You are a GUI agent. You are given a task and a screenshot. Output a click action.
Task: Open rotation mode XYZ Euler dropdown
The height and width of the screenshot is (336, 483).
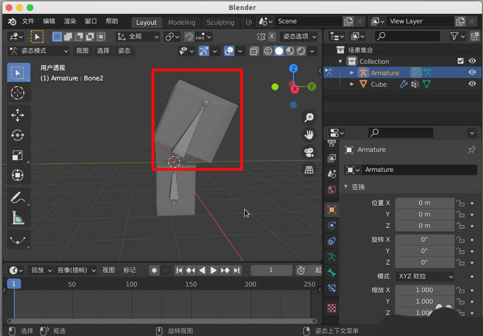(424, 277)
